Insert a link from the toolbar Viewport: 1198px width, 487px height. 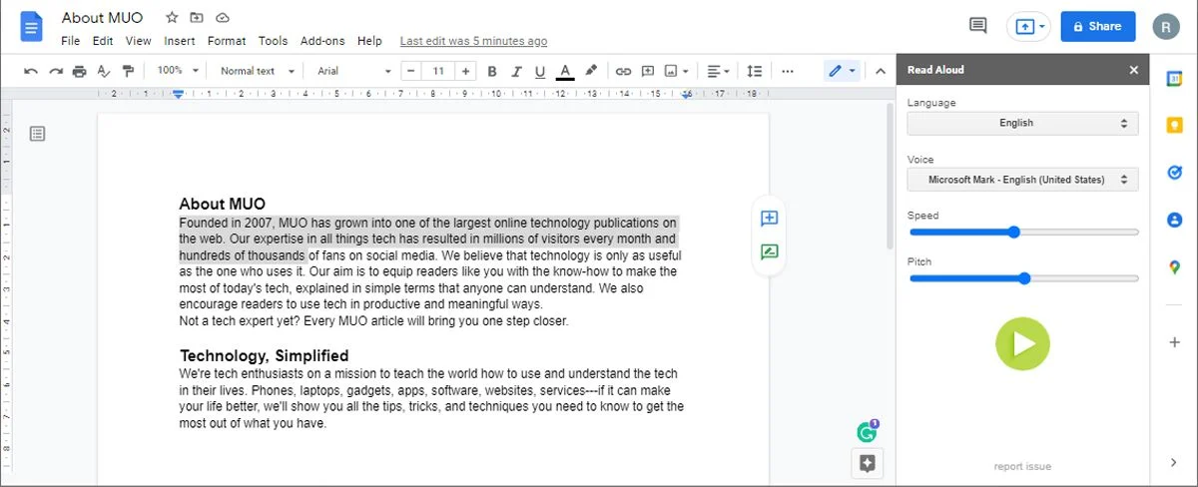623,71
